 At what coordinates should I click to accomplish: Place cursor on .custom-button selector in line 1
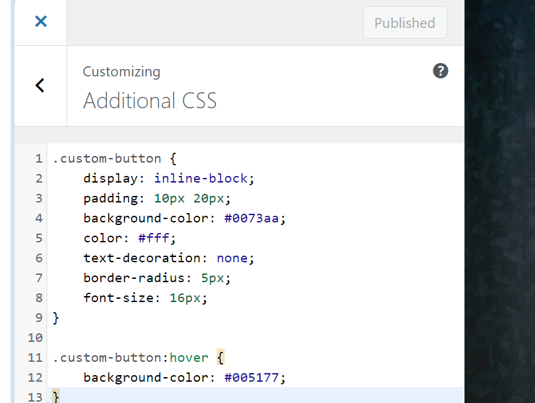point(106,159)
